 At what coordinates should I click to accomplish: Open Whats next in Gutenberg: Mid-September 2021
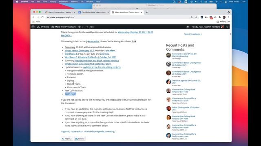tap(88, 64)
